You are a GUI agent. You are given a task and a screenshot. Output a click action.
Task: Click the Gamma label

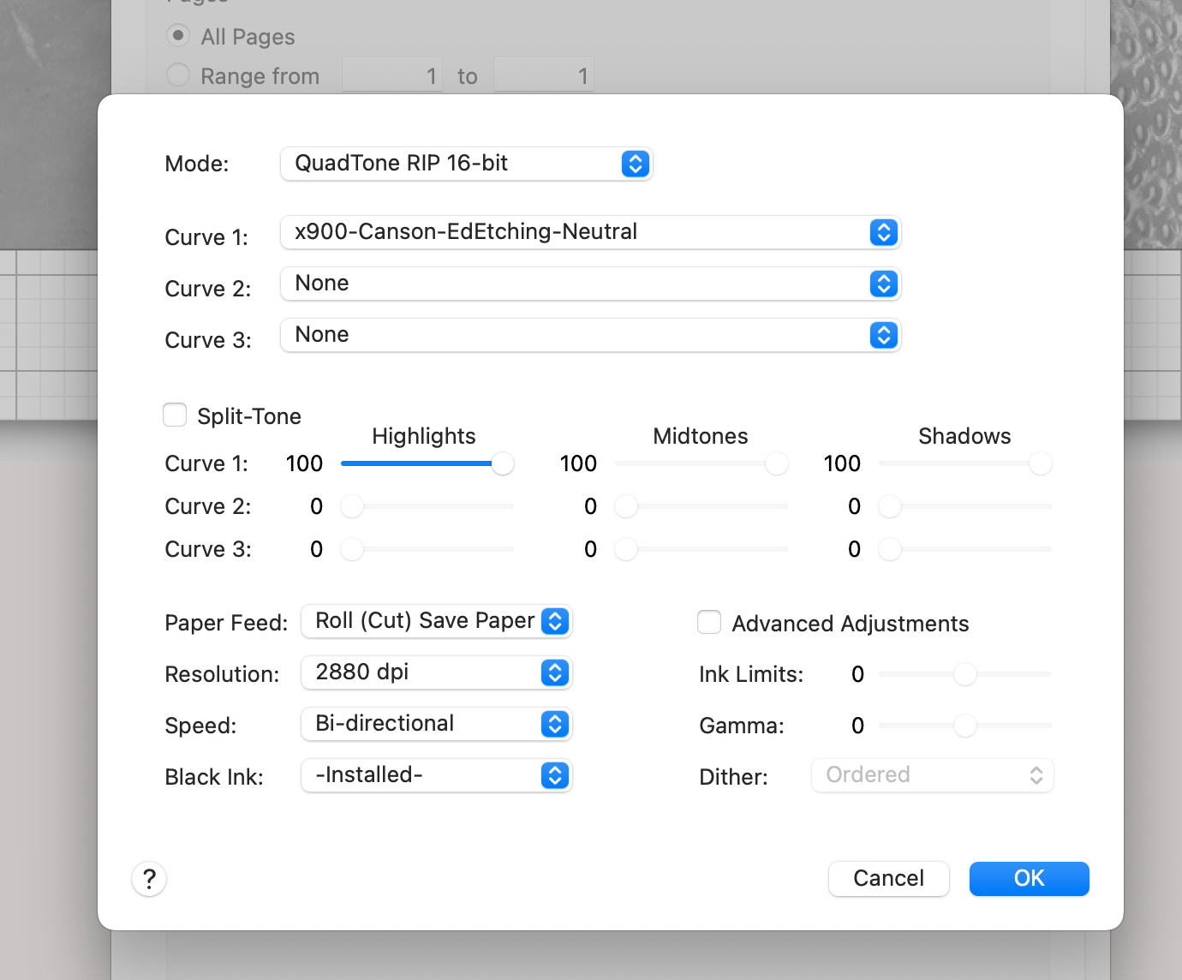742,726
